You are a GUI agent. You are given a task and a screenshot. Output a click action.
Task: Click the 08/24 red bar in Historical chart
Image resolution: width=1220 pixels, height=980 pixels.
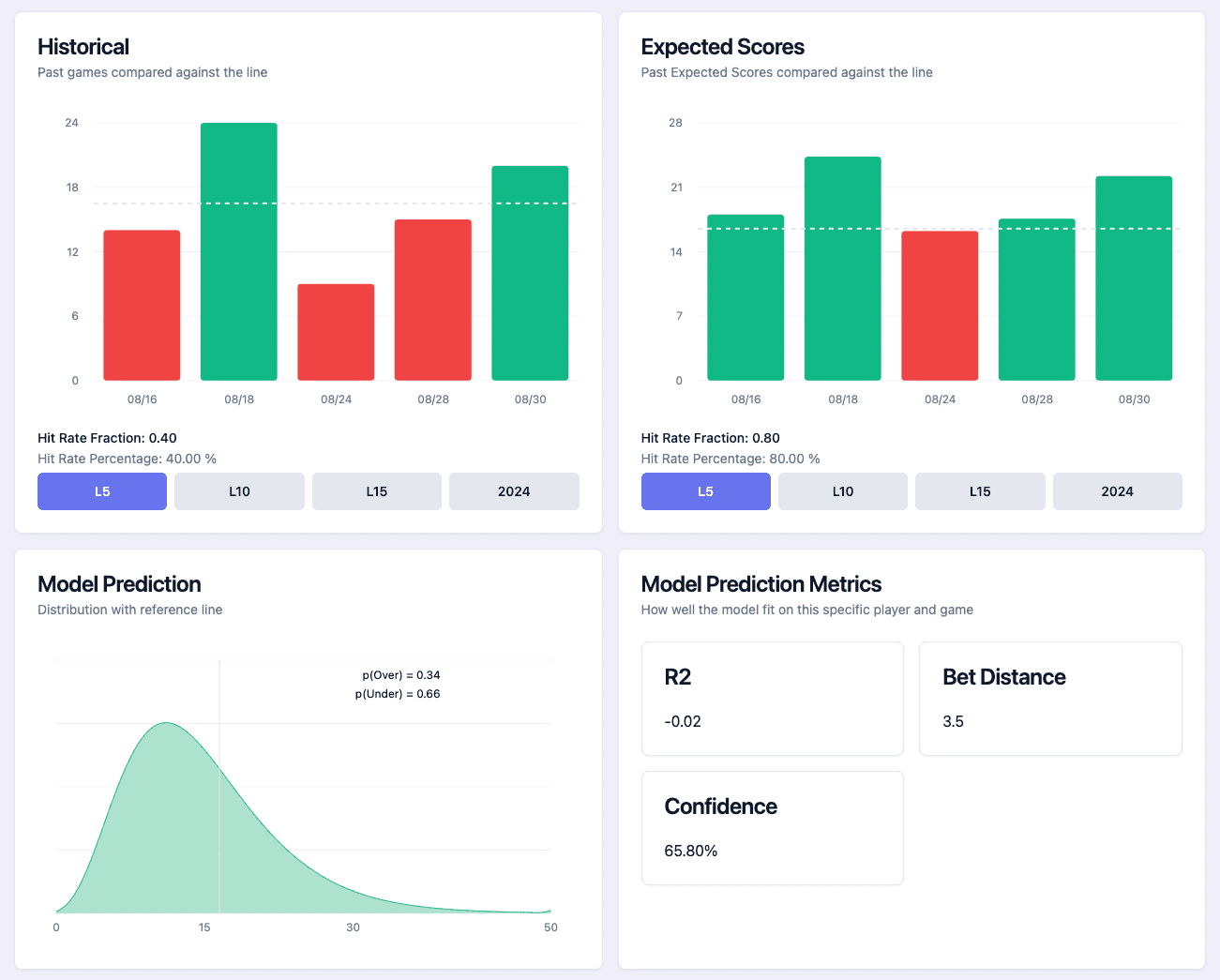point(336,332)
